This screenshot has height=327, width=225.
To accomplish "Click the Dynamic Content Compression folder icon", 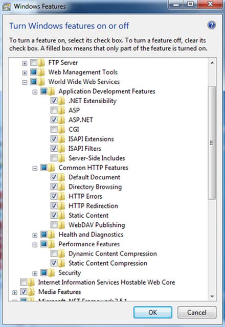I will point(61,253).
